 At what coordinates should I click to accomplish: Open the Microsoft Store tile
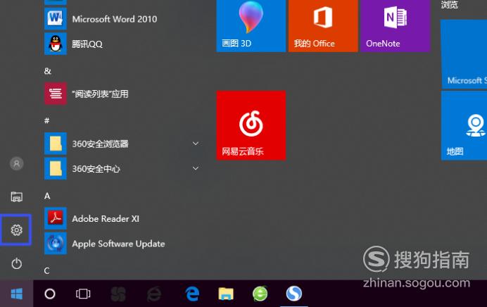(464, 54)
